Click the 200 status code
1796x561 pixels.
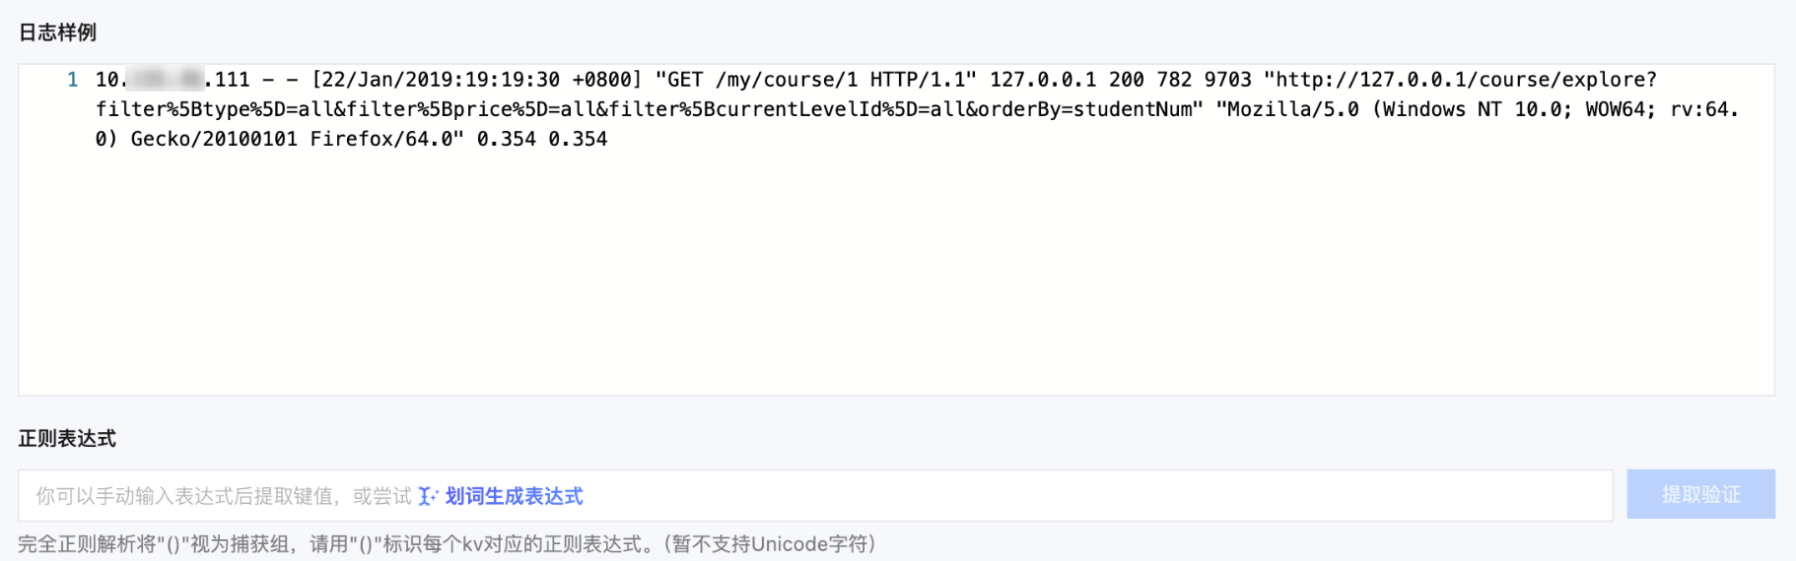coord(1127,80)
